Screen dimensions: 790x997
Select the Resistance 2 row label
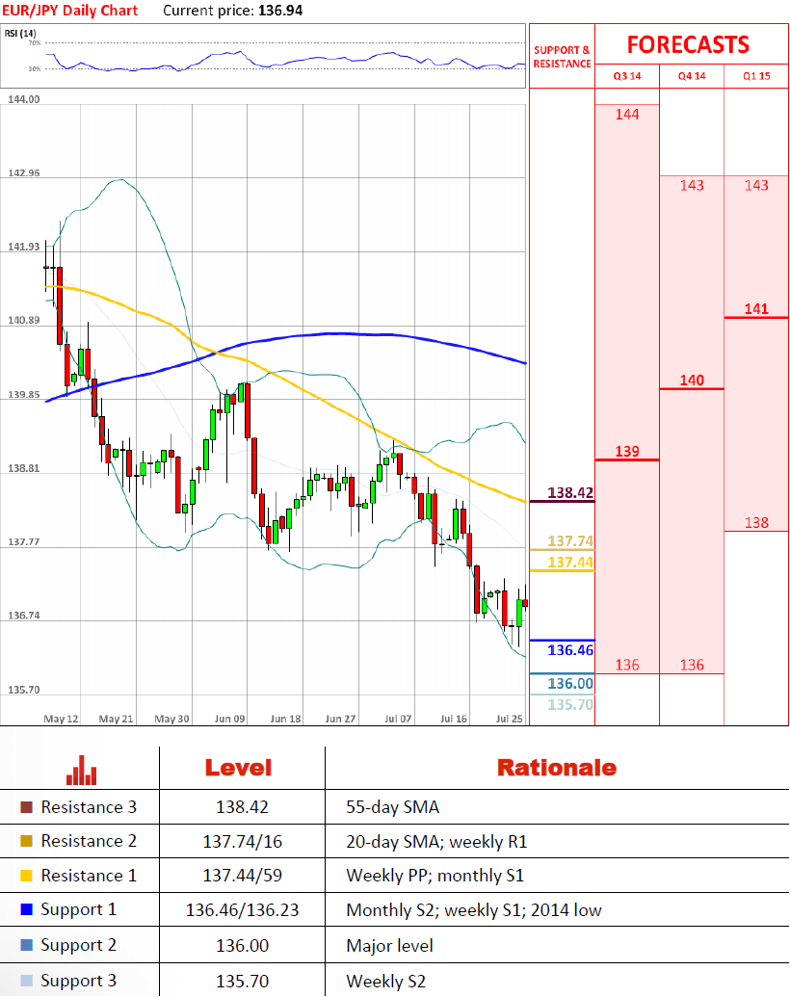[x=89, y=841]
